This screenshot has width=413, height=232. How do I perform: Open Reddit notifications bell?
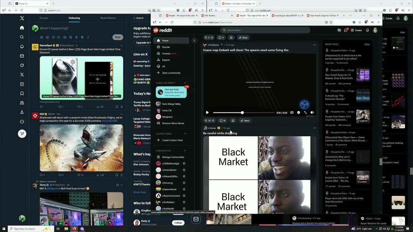pyautogui.click(x=368, y=30)
